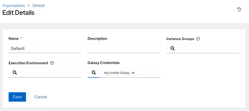This screenshot has height=111, width=249.
Task: Click the Edit Details page heading
Action: pyautogui.click(x=18, y=12)
